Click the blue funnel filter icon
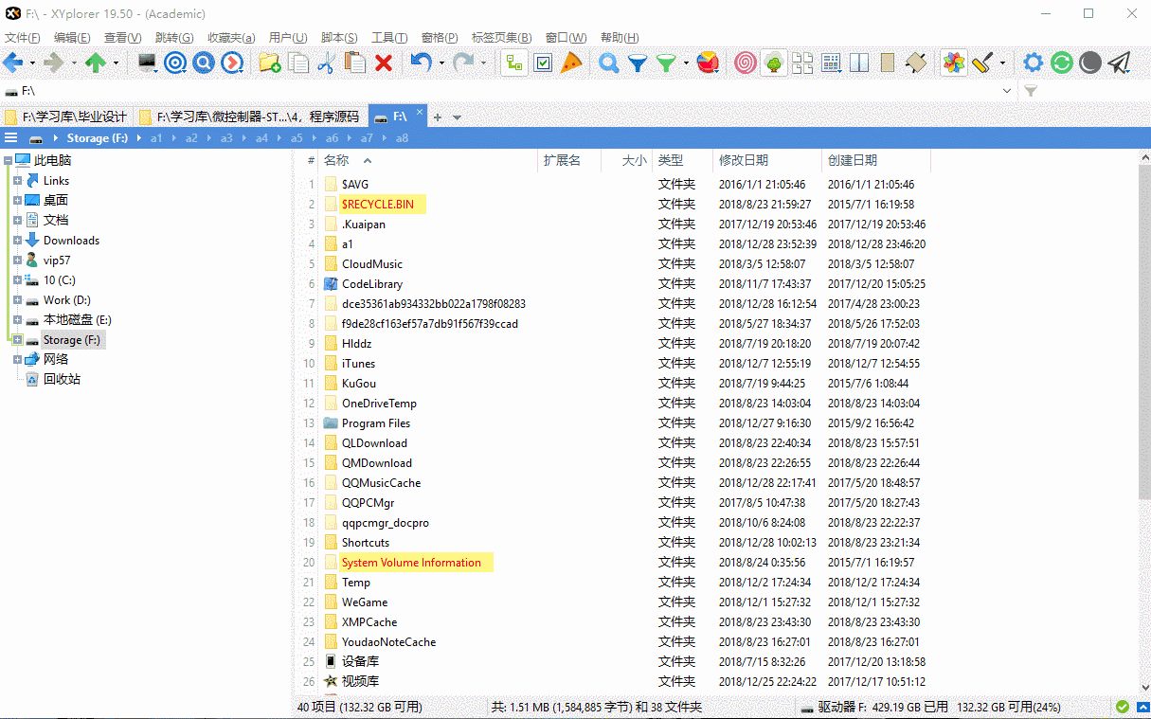1151x719 pixels. 638,63
